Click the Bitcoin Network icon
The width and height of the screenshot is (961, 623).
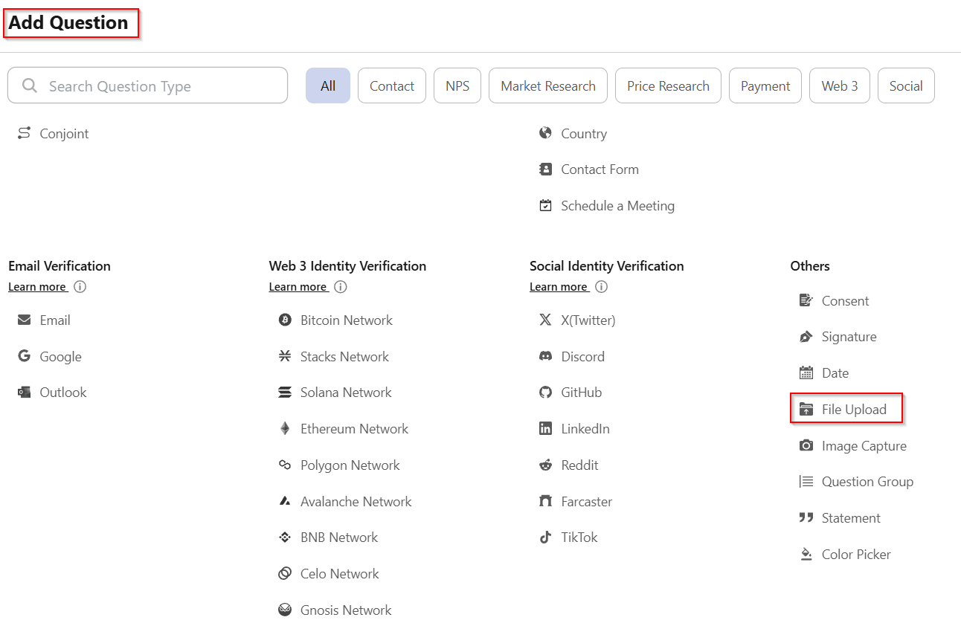(285, 320)
